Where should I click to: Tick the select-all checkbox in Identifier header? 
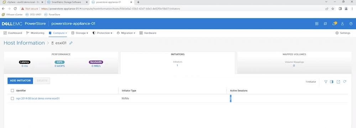tap(12, 90)
